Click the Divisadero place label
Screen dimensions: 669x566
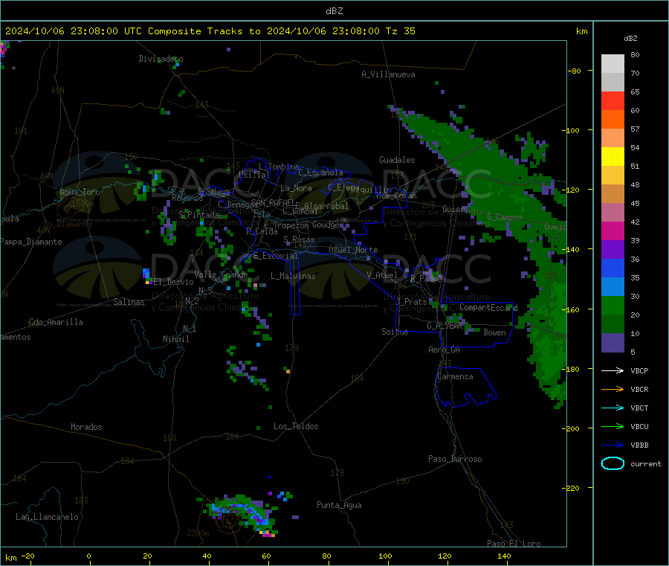pyautogui.click(x=161, y=59)
